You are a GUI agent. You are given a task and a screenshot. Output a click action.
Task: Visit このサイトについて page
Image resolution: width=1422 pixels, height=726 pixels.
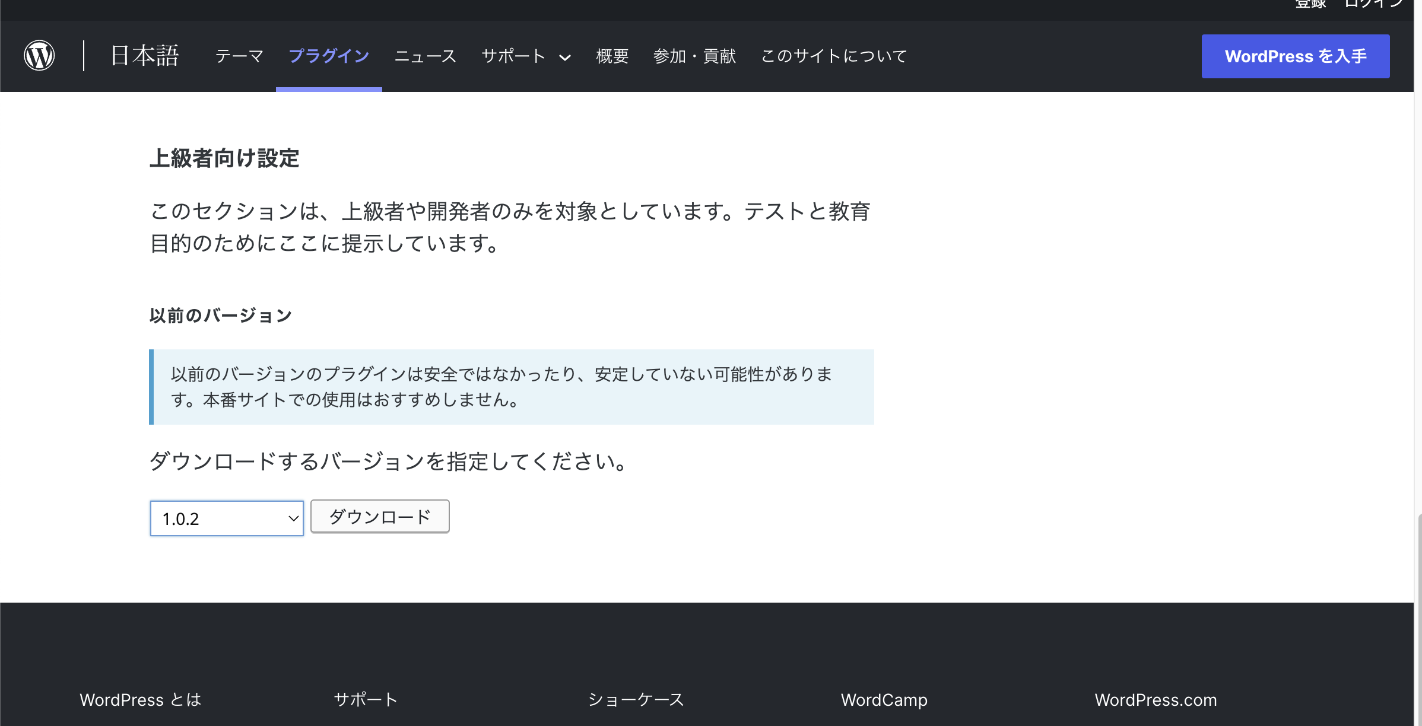(833, 56)
